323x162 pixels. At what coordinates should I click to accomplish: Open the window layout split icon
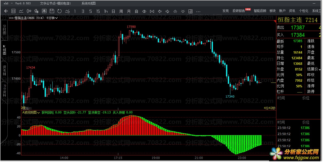190,11
